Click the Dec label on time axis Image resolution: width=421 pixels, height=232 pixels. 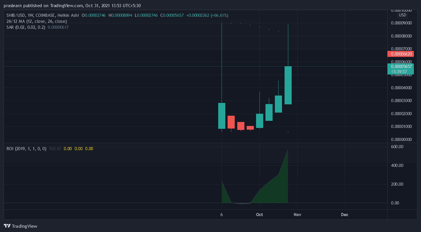(x=344, y=215)
